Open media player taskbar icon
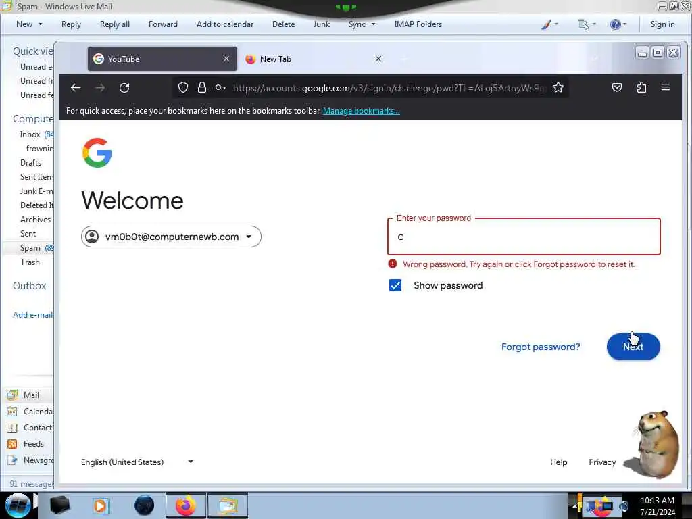This screenshot has height=519, width=692. tap(100, 505)
